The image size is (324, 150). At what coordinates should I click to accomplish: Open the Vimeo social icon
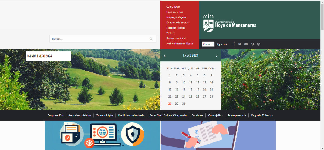(252, 44)
